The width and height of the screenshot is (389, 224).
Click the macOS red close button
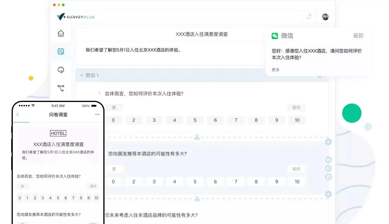[x=54, y=5]
